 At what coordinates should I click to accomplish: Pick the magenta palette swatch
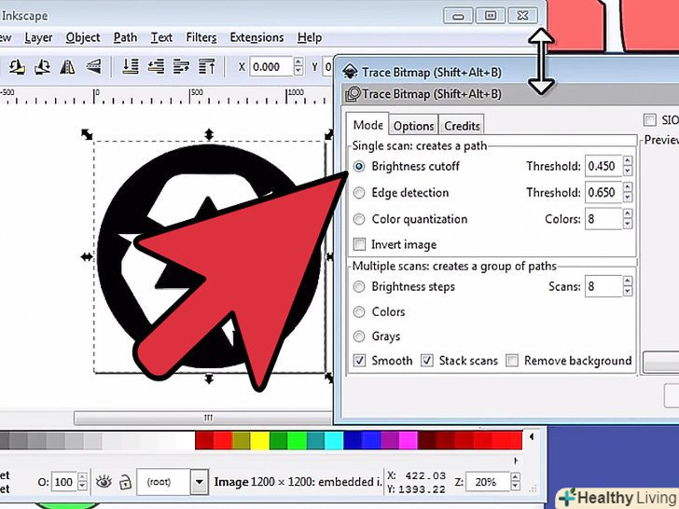pyautogui.click(x=409, y=440)
